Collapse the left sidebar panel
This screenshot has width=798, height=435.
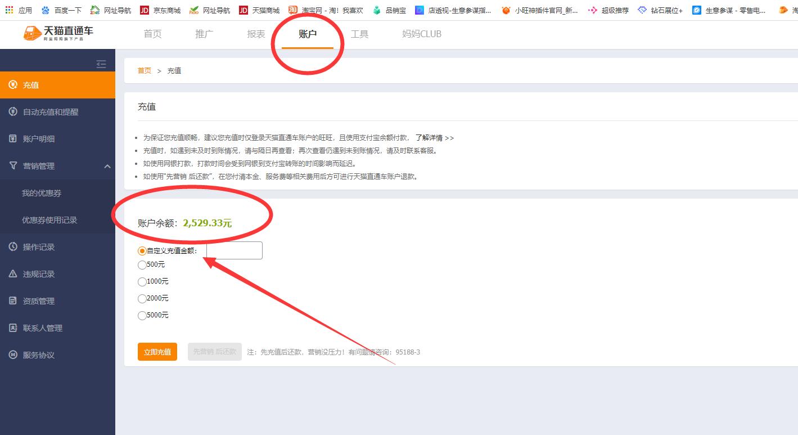coord(101,64)
